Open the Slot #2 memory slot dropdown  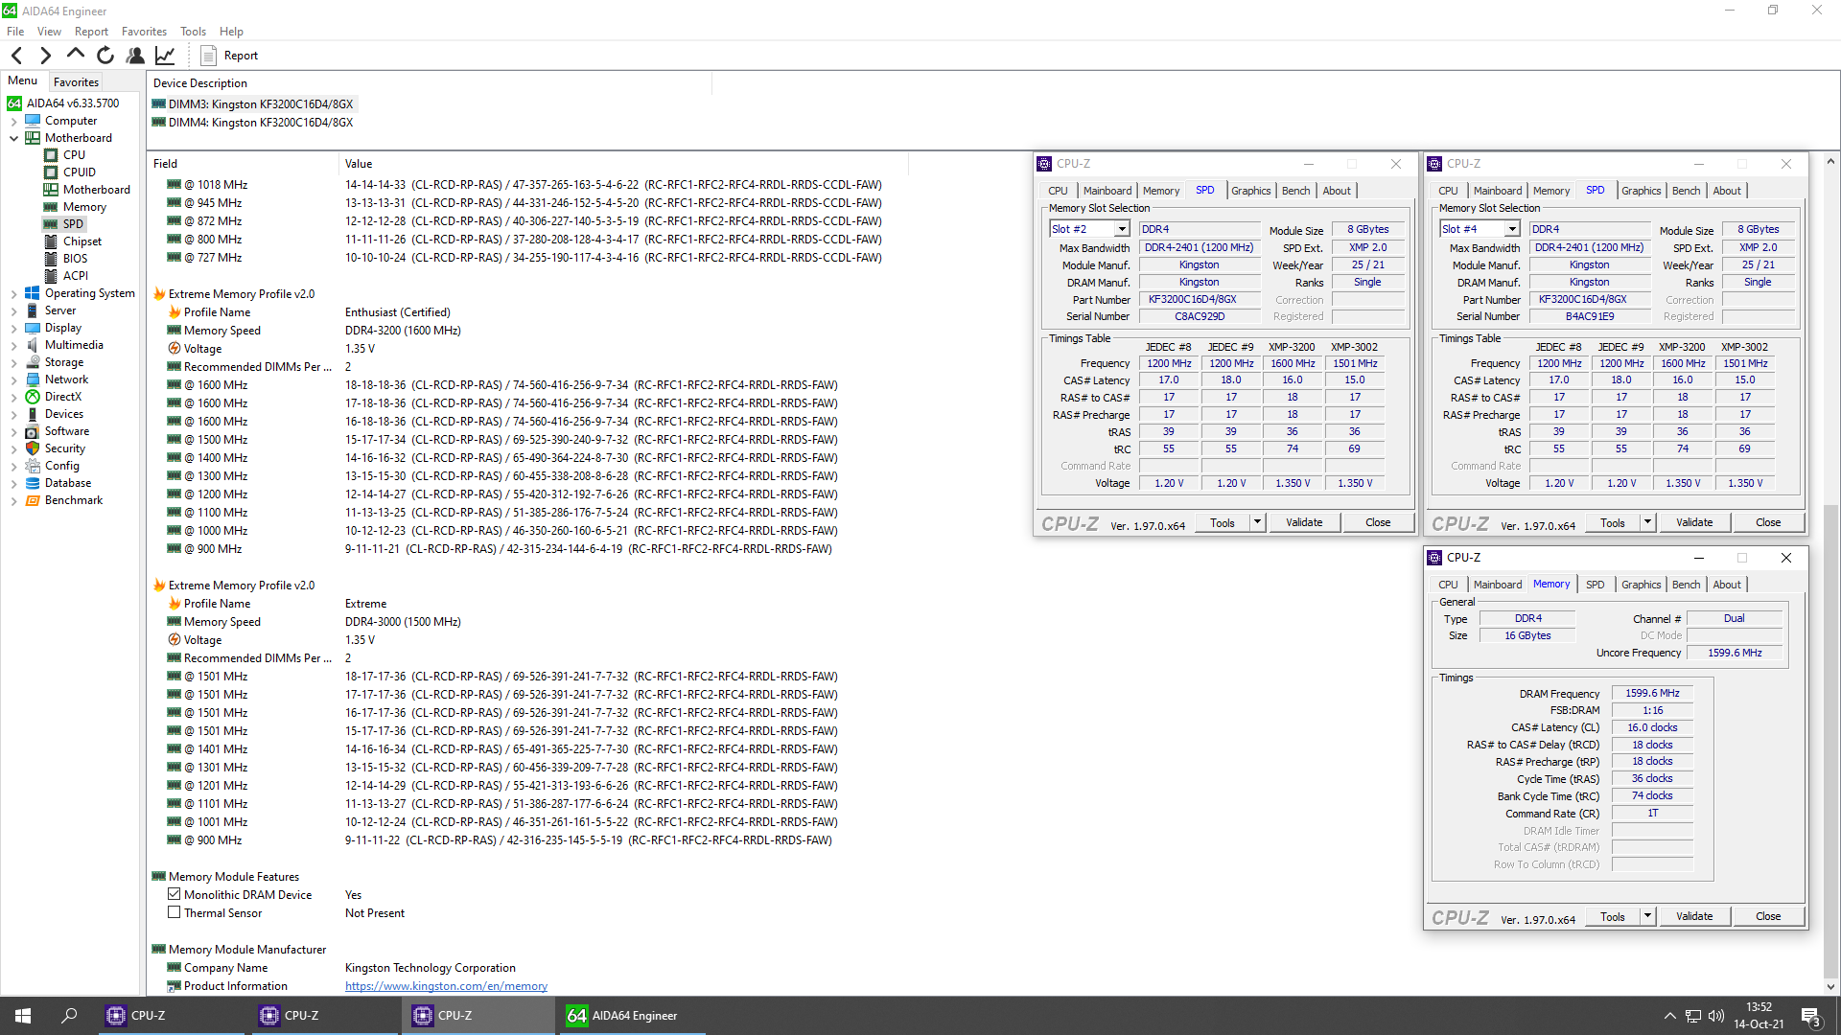click(x=1121, y=229)
